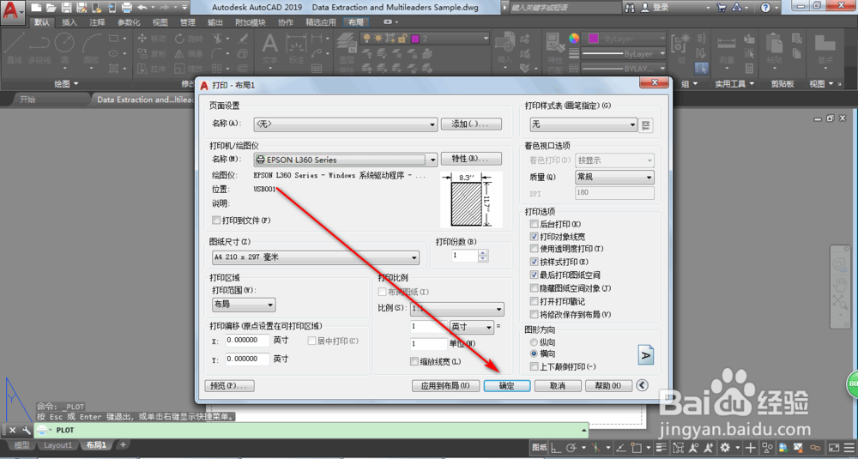Open the A4 paper size dropdown
Image resolution: width=858 pixels, height=459 pixels.
[x=316, y=257]
